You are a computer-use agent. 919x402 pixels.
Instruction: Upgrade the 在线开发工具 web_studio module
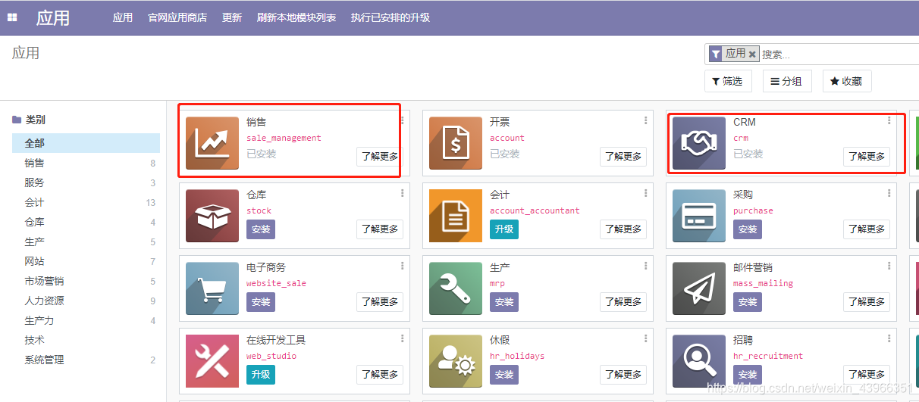tap(261, 375)
